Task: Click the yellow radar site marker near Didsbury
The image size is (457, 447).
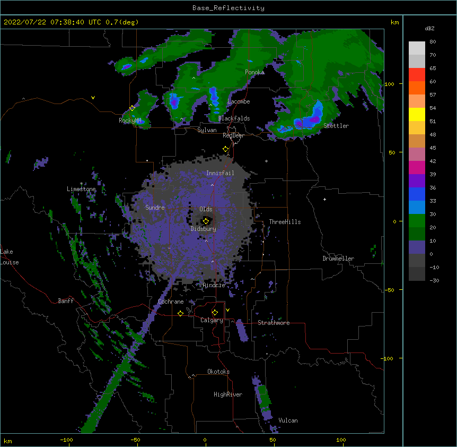Action: tap(206, 221)
